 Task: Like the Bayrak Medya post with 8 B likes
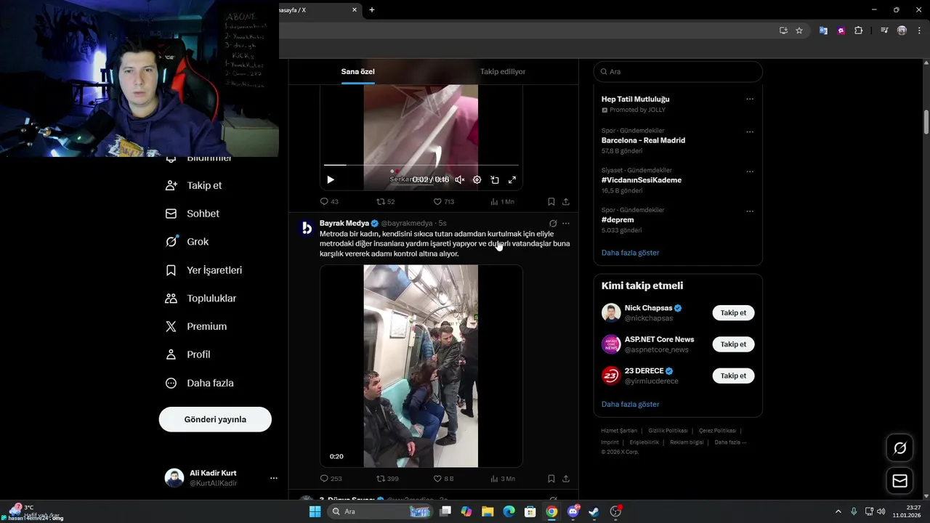point(443,479)
